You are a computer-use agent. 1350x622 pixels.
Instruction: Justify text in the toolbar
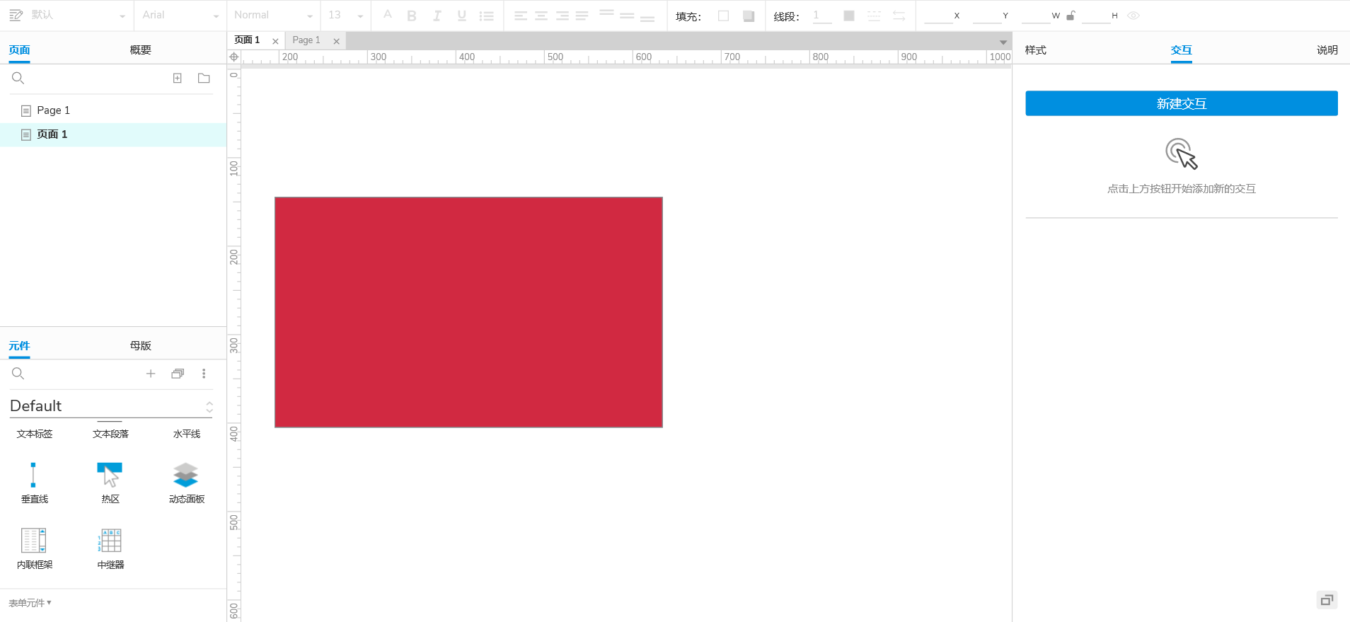[582, 16]
